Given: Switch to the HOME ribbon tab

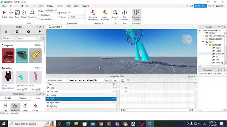Looking at the screenshot, I should (41, 6).
